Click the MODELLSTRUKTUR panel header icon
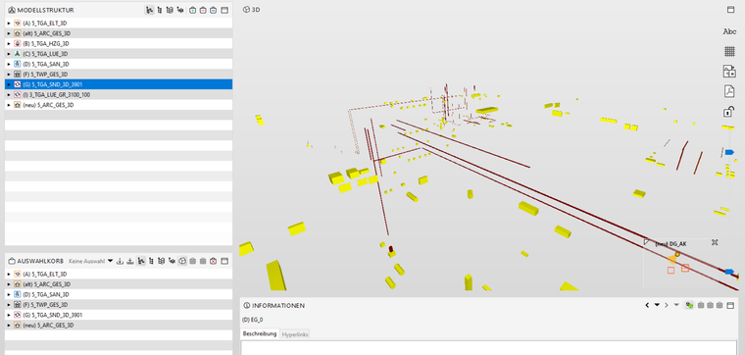Image resolution: width=745 pixels, height=355 pixels. coord(12,10)
